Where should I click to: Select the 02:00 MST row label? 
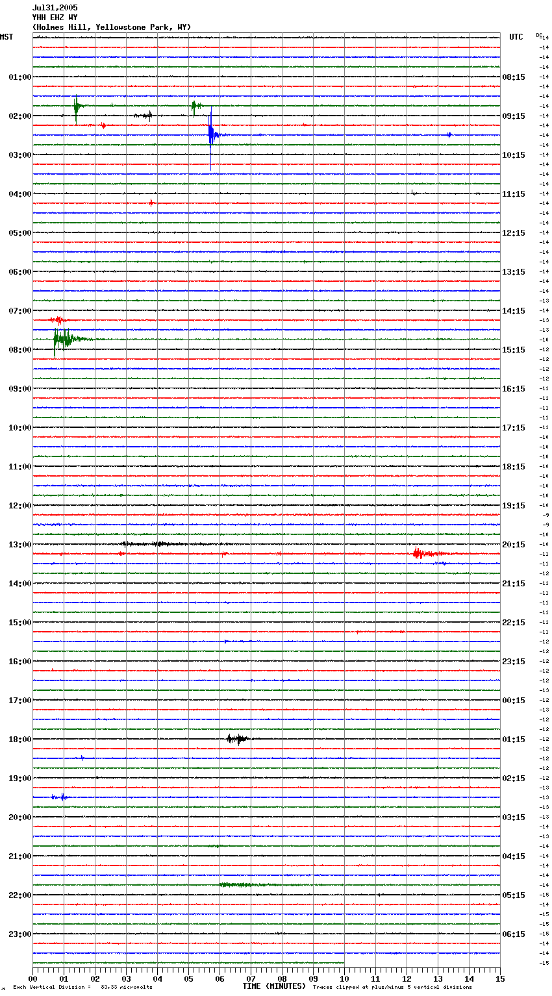pos(20,116)
